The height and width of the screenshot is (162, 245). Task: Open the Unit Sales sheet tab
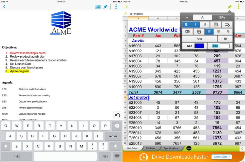[x=132, y=148]
